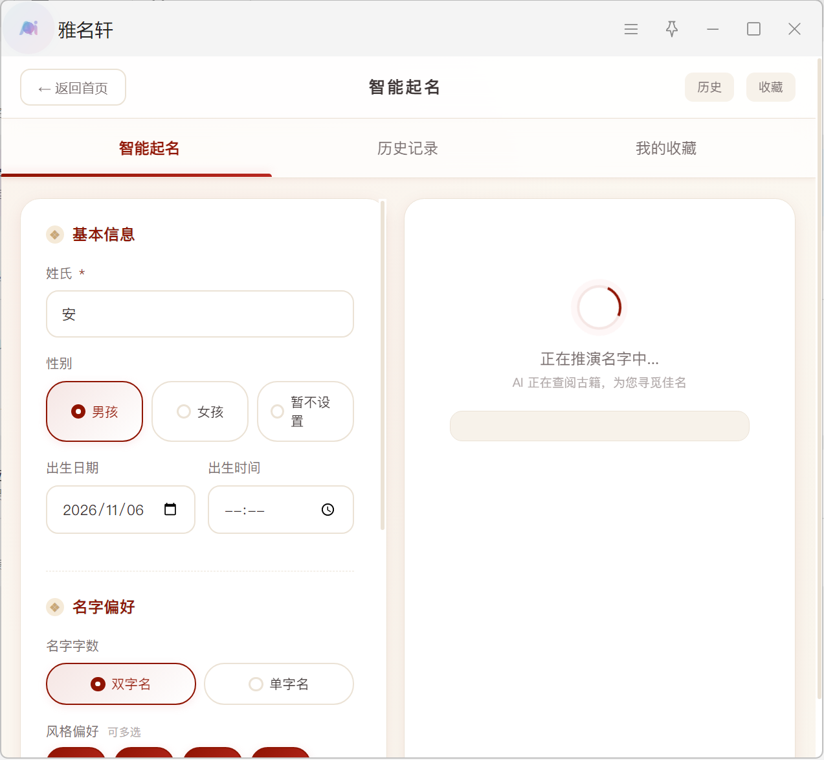The image size is (824, 760).
Task: Click the 雅名轩 app logo icon
Action: (x=28, y=29)
